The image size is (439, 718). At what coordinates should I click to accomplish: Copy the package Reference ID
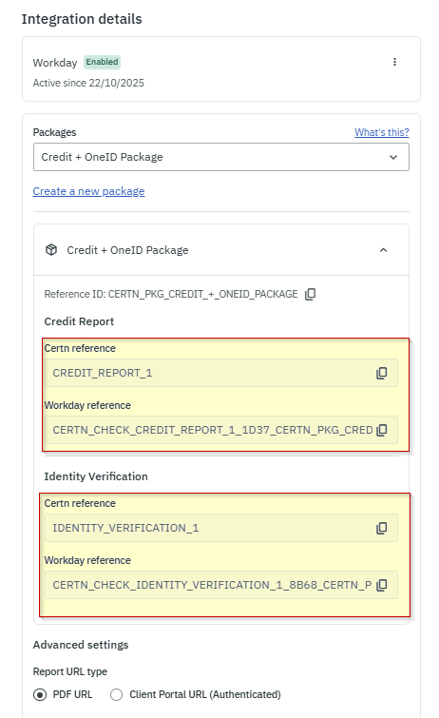(x=311, y=294)
